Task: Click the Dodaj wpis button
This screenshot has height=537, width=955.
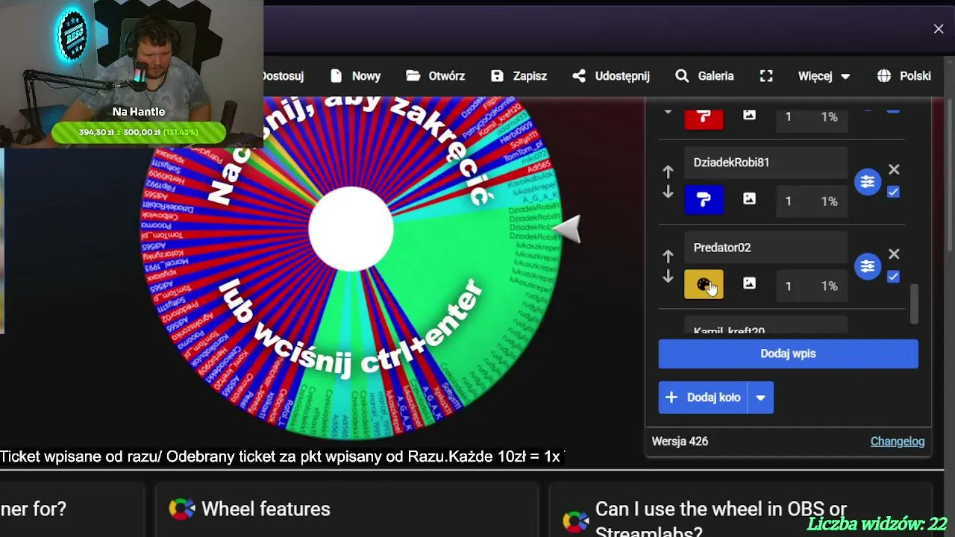Action: (x=788, y=354)
